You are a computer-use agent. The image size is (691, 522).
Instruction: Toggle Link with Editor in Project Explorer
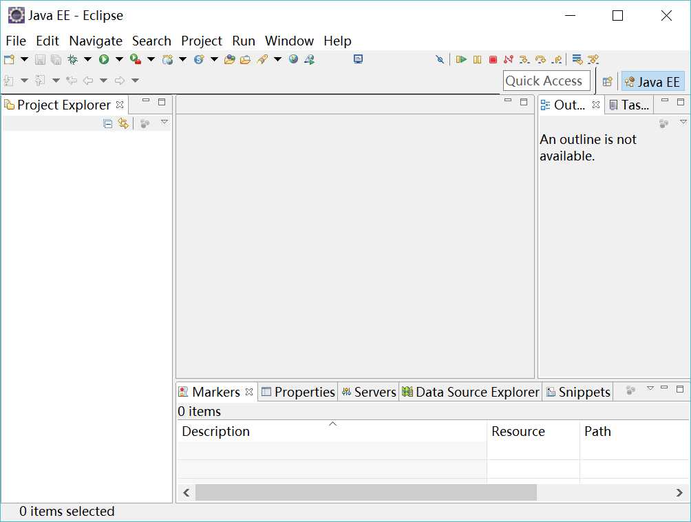pos(123,123)
